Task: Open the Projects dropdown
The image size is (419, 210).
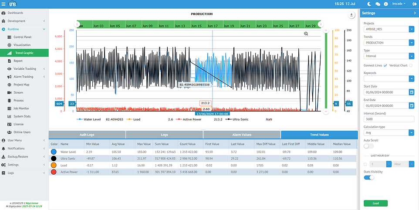Action: point(411,29)
